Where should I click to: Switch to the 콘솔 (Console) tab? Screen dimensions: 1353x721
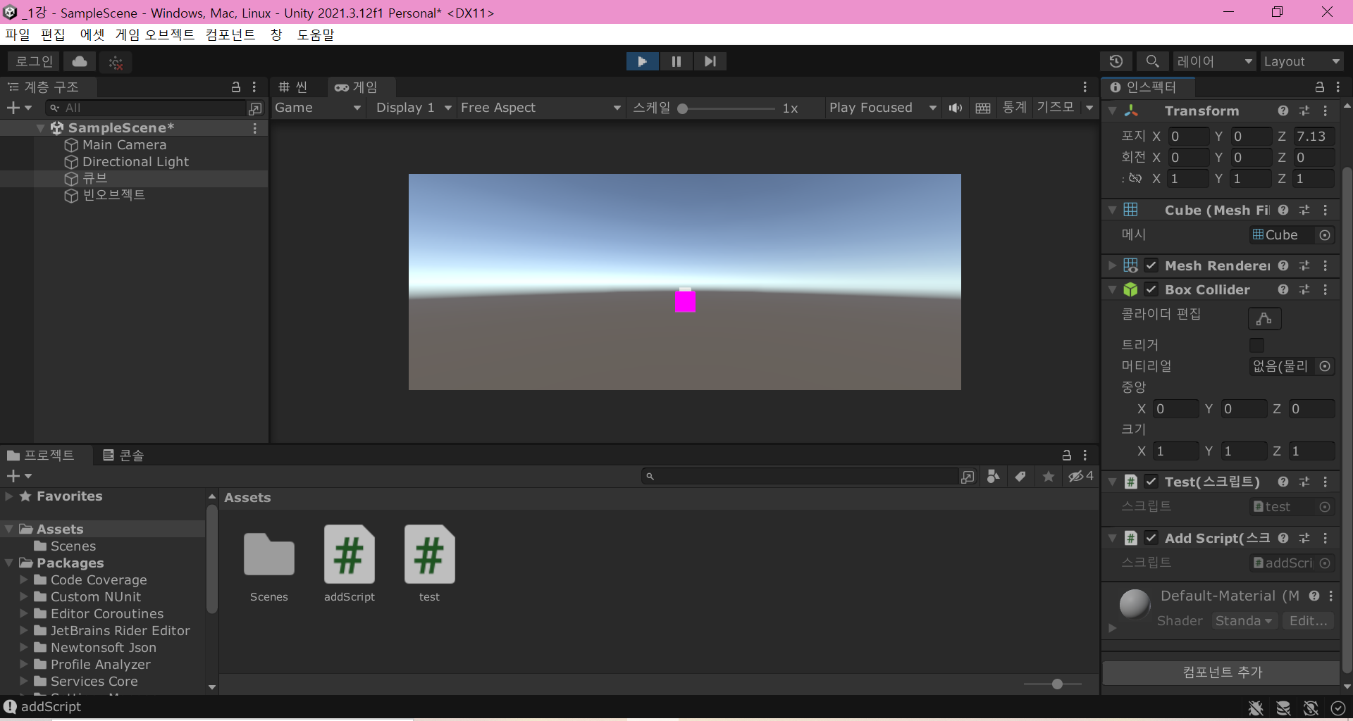point(123,456)
